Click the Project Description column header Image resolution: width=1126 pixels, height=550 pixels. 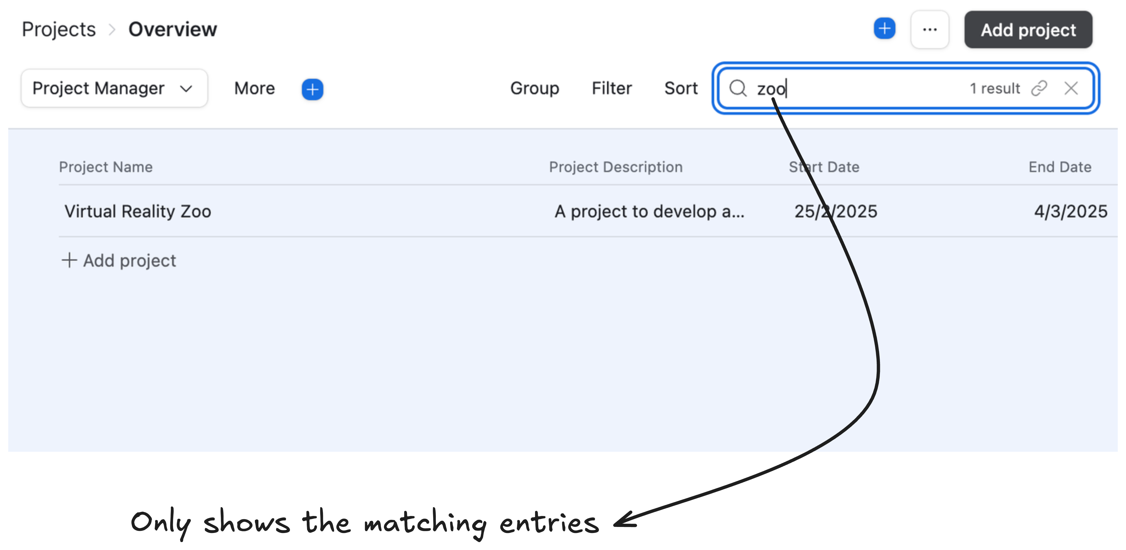tap(615, 167)
